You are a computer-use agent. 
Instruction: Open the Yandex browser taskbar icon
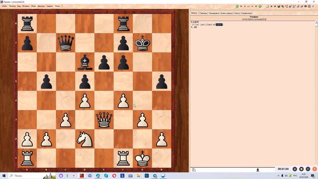pos(74,176)
